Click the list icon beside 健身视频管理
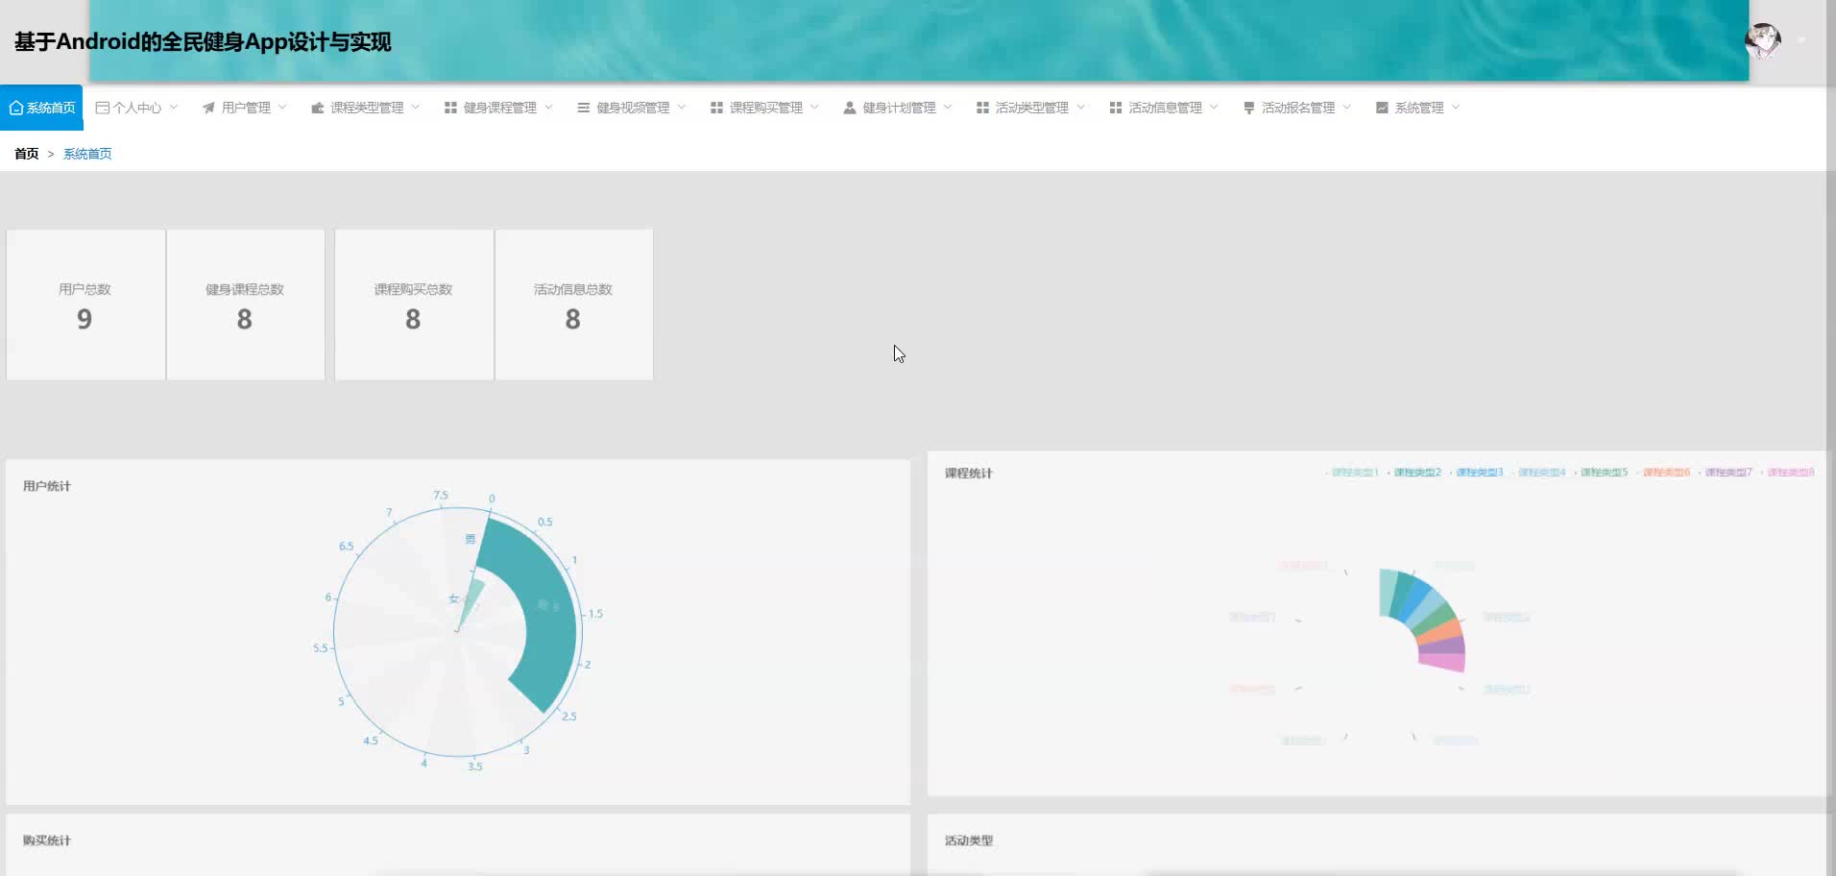 click(583, 108)
